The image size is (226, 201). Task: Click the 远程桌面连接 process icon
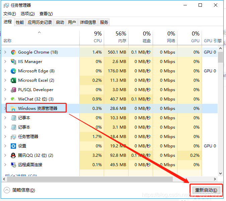(x=13, y=165)
